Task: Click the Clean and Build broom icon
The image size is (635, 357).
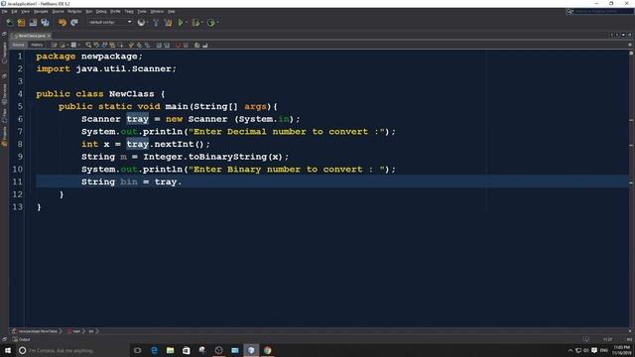Action: 168,23
